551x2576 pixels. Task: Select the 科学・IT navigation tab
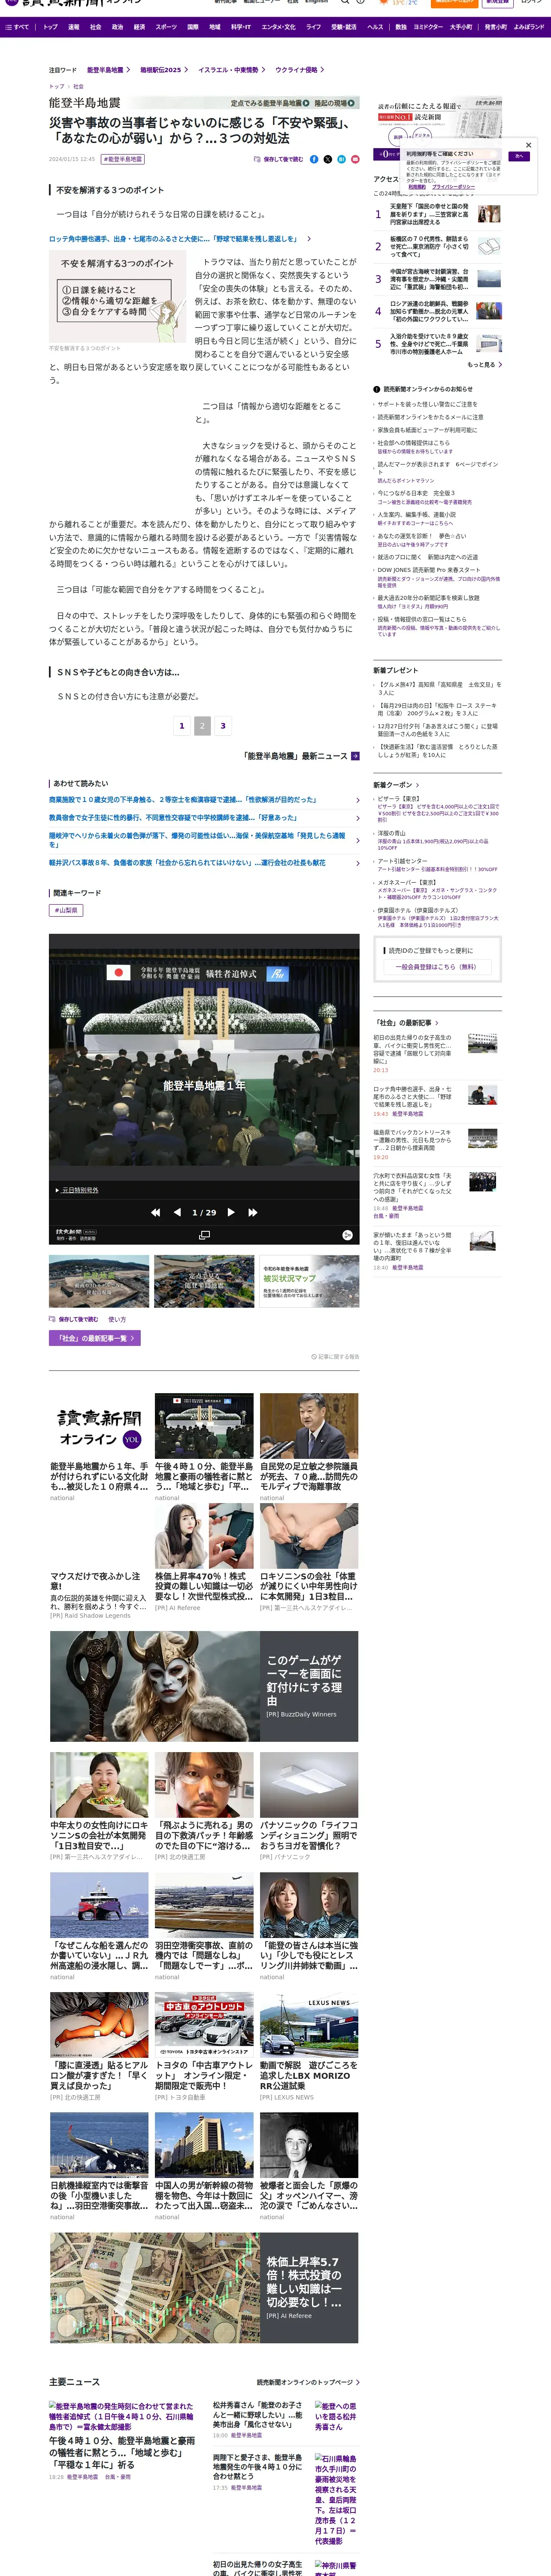pyautogui.click(x=241, y=27)
